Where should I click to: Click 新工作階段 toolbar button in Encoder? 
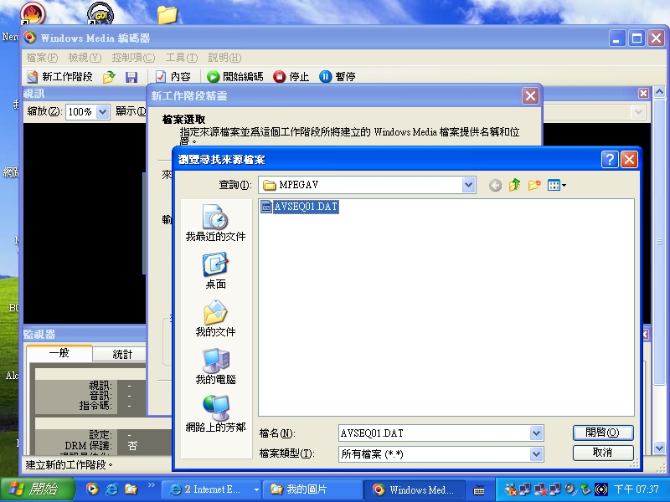click(x=59, y=77)
